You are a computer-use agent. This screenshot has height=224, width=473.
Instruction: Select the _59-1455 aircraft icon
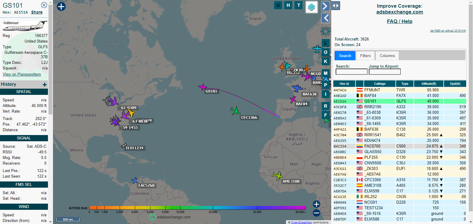pos(115,121)
